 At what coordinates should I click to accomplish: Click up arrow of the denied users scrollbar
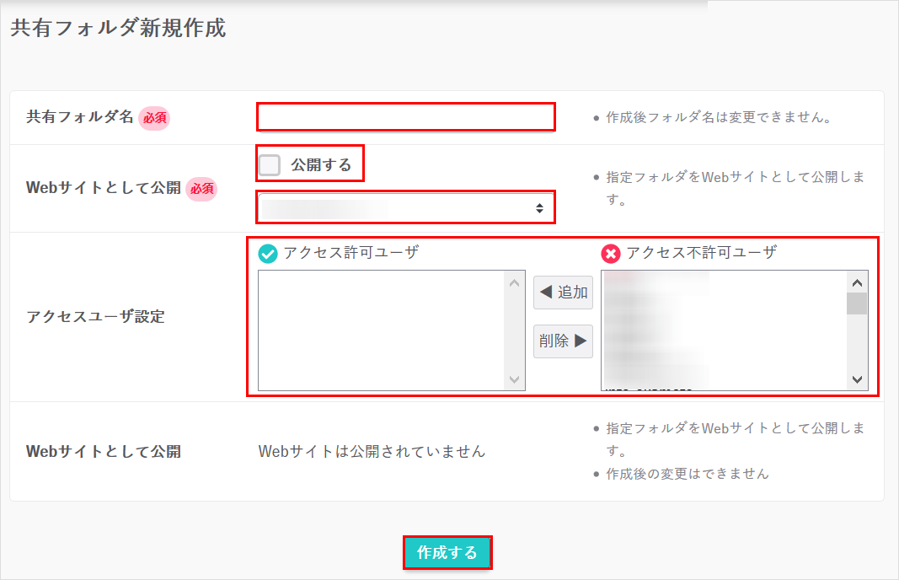point(857,283)
